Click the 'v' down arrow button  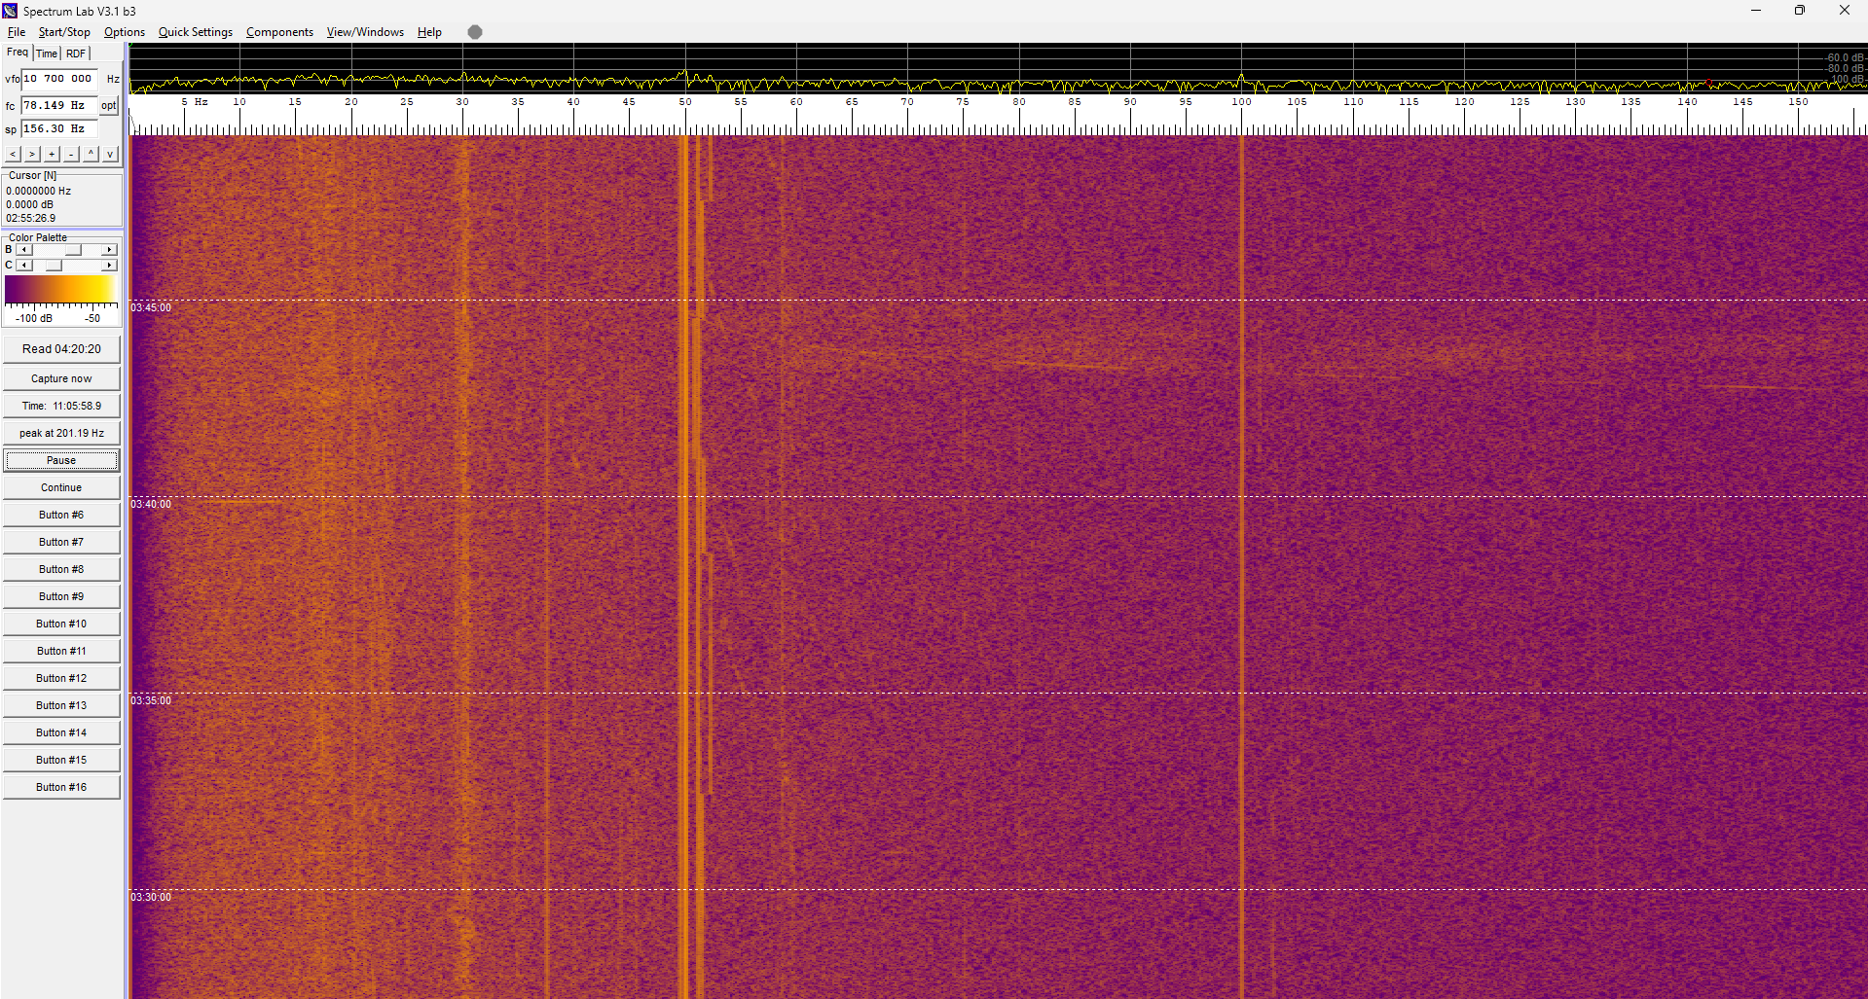point(110,154)
